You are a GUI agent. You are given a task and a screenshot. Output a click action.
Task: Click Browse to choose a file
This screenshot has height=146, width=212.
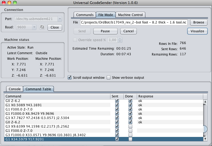coord(199,22)
